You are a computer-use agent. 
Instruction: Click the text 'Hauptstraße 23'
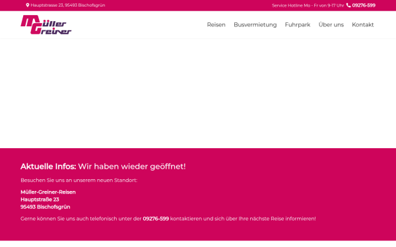(x=40, y=200)
